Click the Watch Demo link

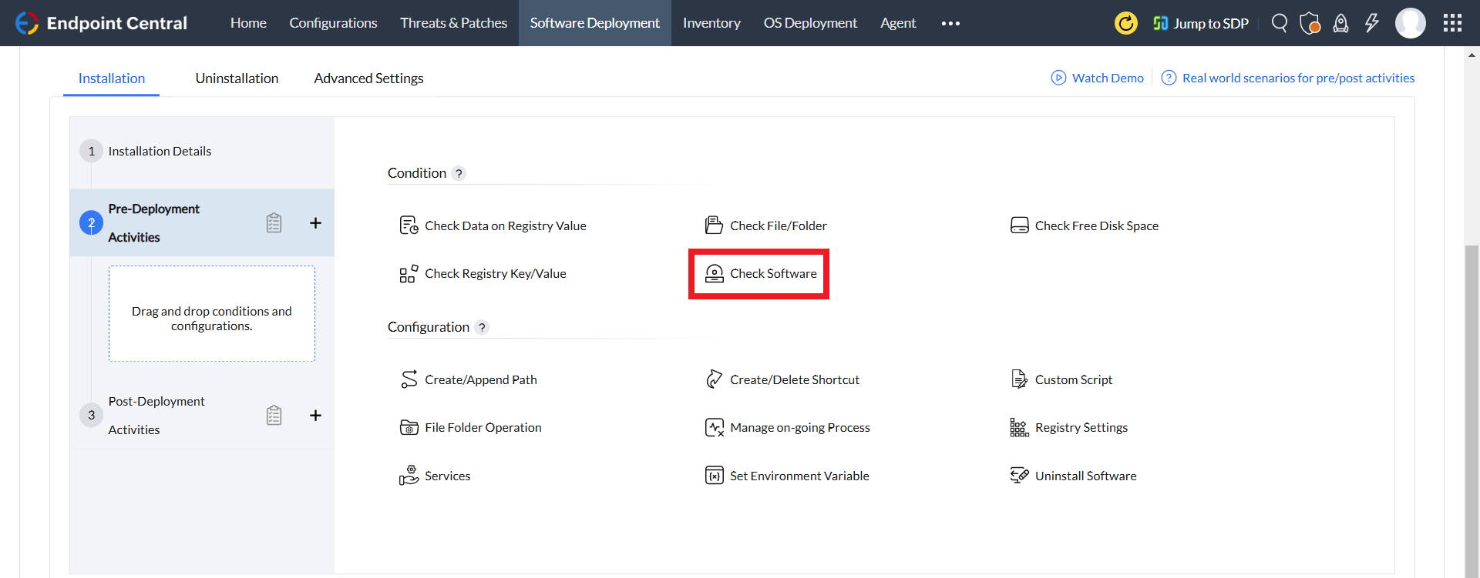[1107, 79]
